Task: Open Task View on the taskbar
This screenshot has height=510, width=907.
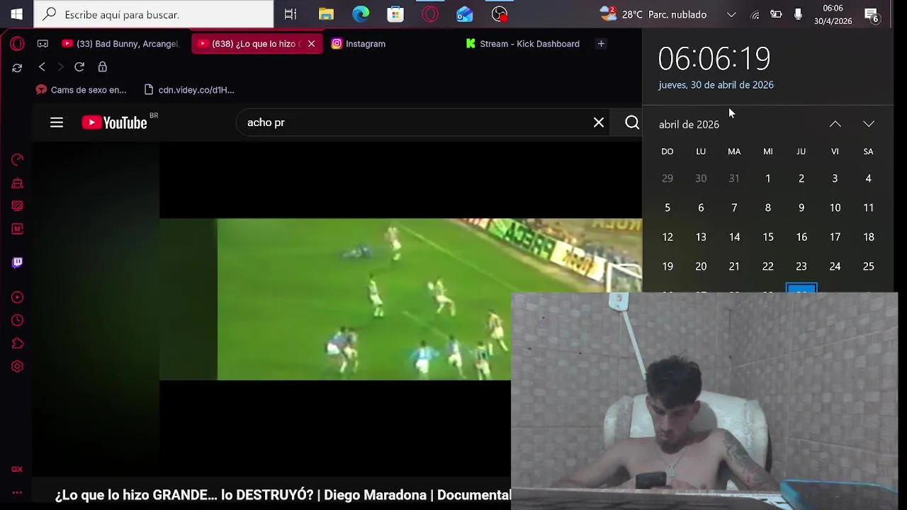Action: click(x=291, y=14)
